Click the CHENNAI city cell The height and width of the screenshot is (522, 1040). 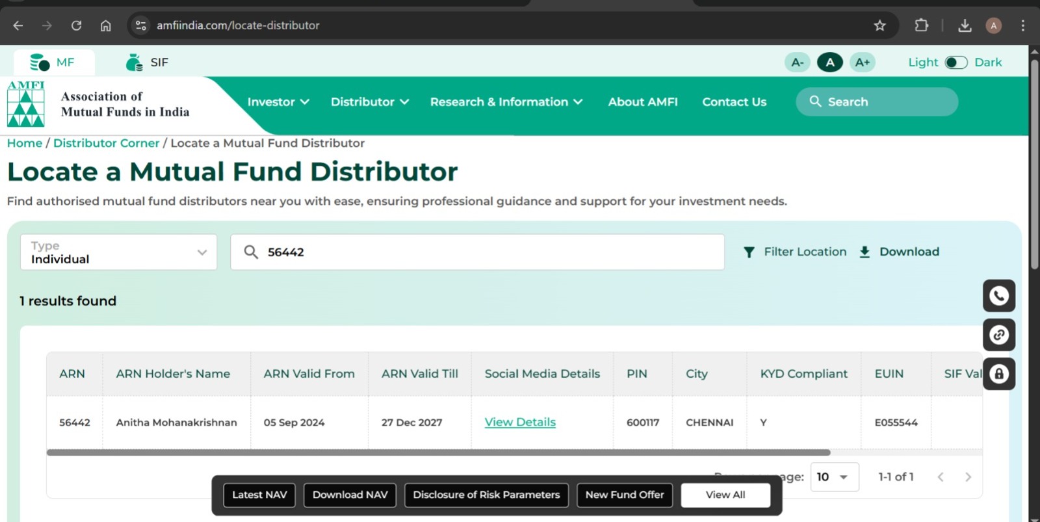(709, 423)
